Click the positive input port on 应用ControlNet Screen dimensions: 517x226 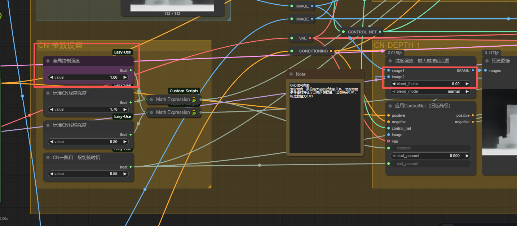[388, 115]
